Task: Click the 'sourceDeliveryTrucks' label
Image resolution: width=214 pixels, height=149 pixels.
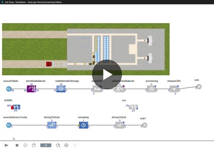Action: tap(15, 117)
